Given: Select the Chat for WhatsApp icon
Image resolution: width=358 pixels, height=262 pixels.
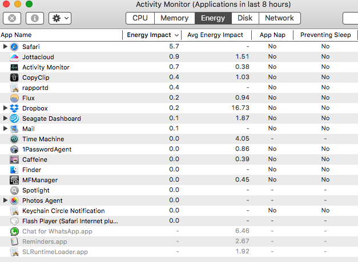Looking at the screenshot, I should (14, 231).
